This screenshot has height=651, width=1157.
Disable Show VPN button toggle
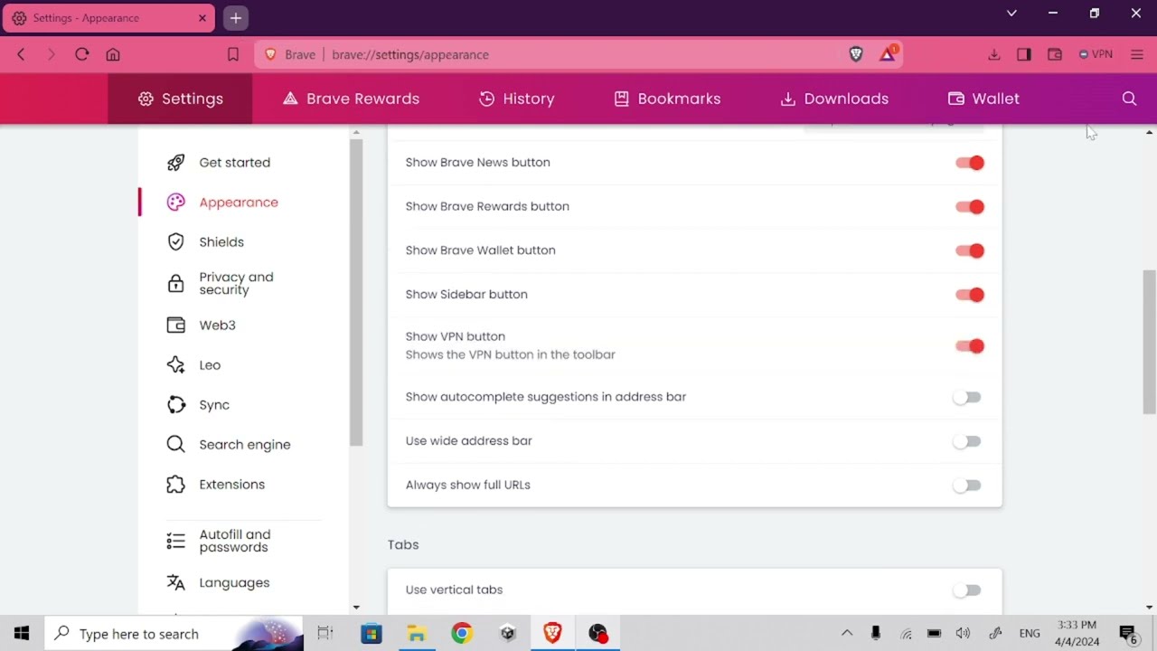969,346
